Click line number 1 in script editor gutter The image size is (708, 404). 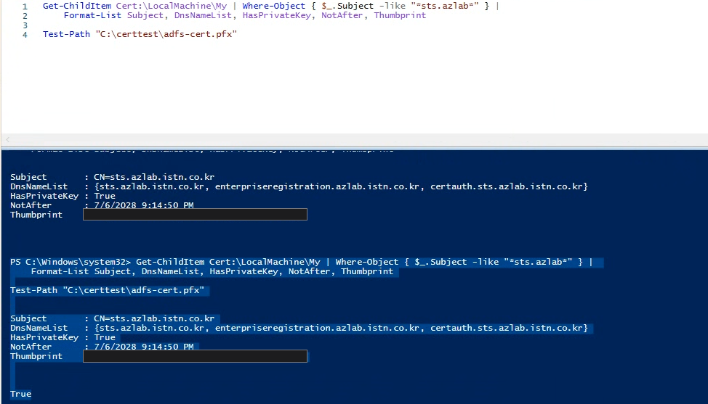click(25, 7)
